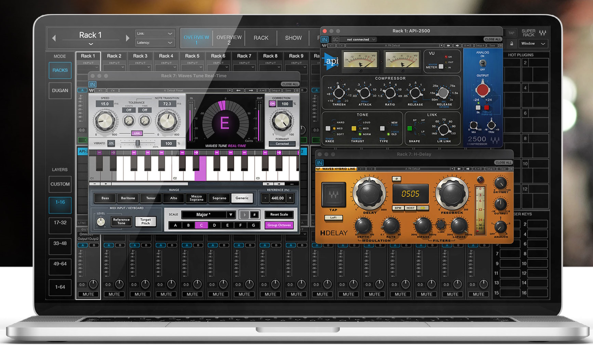The height and width of the screenshot is (360, 593).
Task: Open the Window dropdown menu
Action: (533, 43)
